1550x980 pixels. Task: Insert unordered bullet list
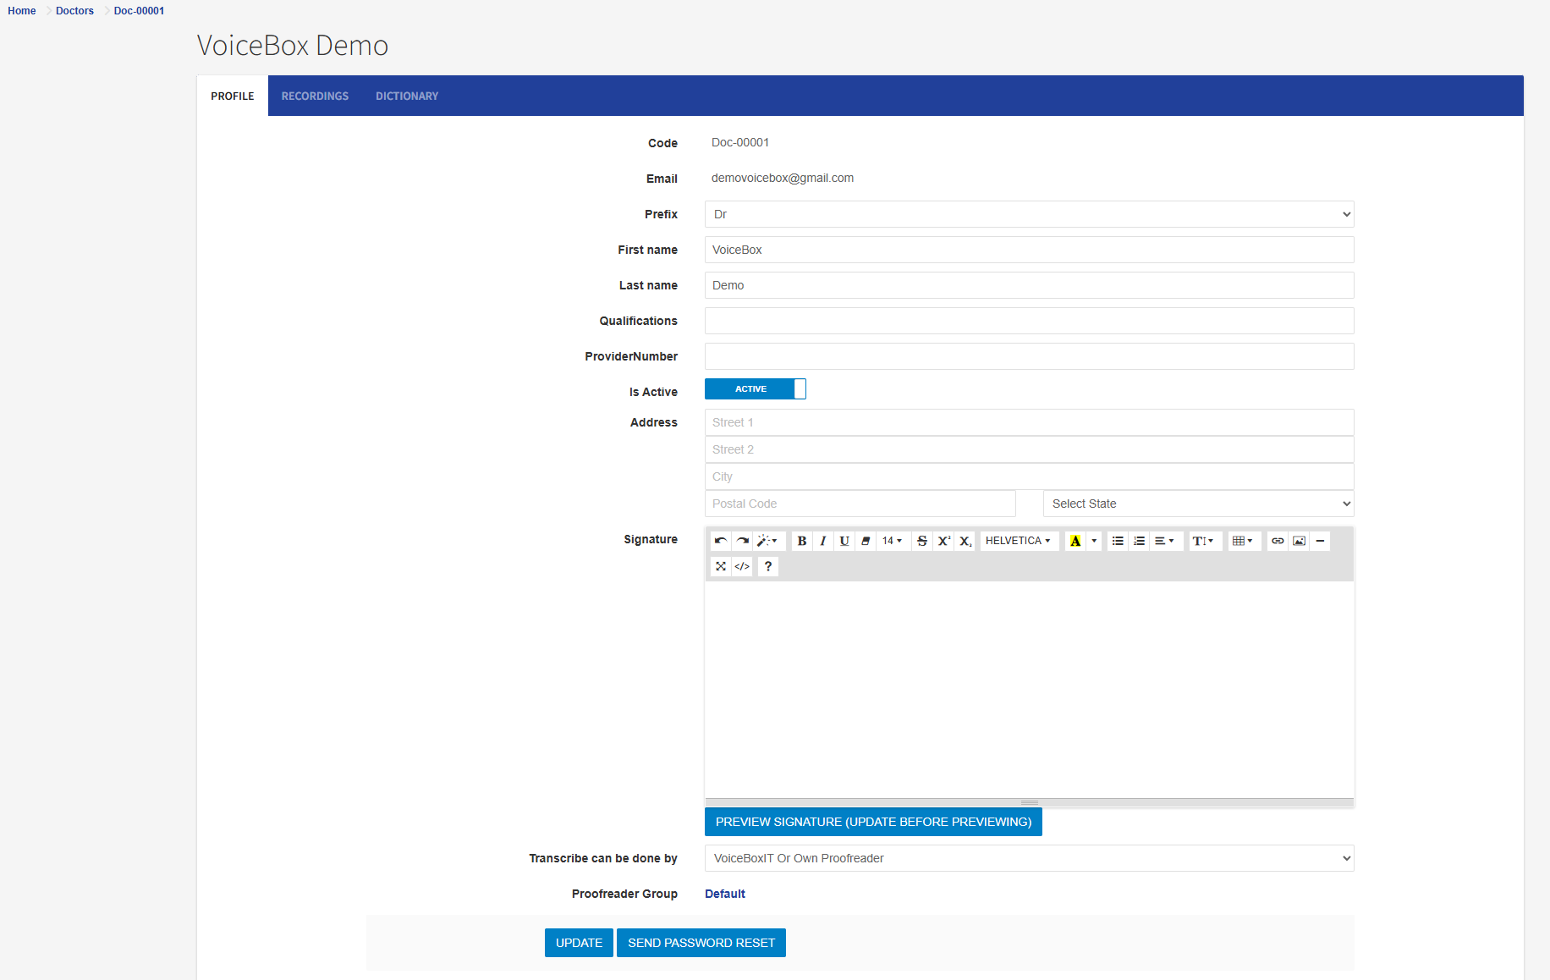(1118, 541)
